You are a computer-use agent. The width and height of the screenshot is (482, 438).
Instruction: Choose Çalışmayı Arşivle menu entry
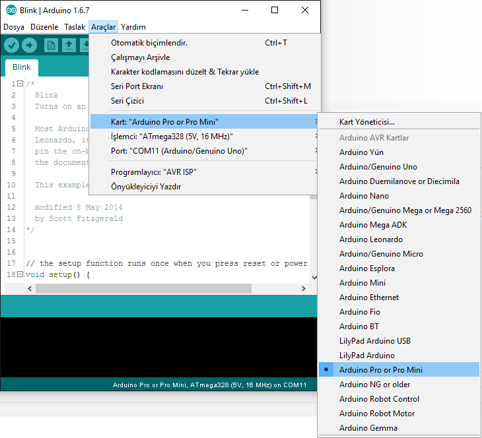tap(204, 57)
